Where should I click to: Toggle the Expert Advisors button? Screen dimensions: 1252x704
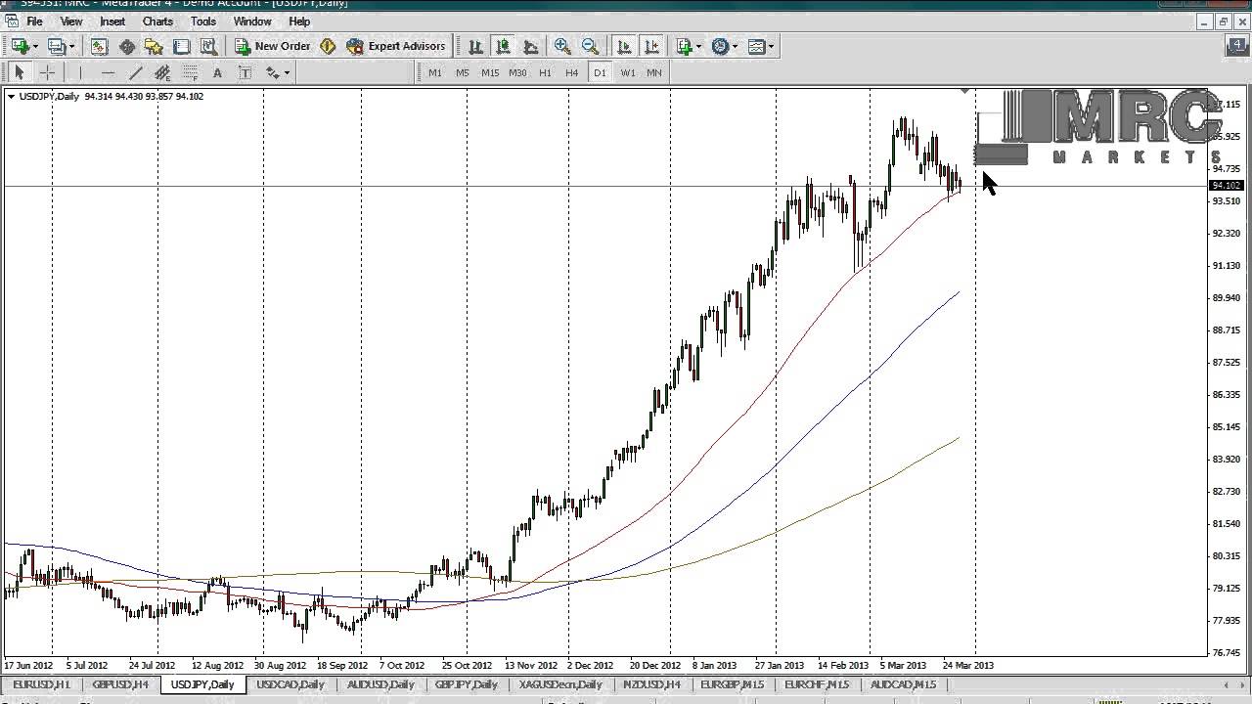(x=395, y=46)
